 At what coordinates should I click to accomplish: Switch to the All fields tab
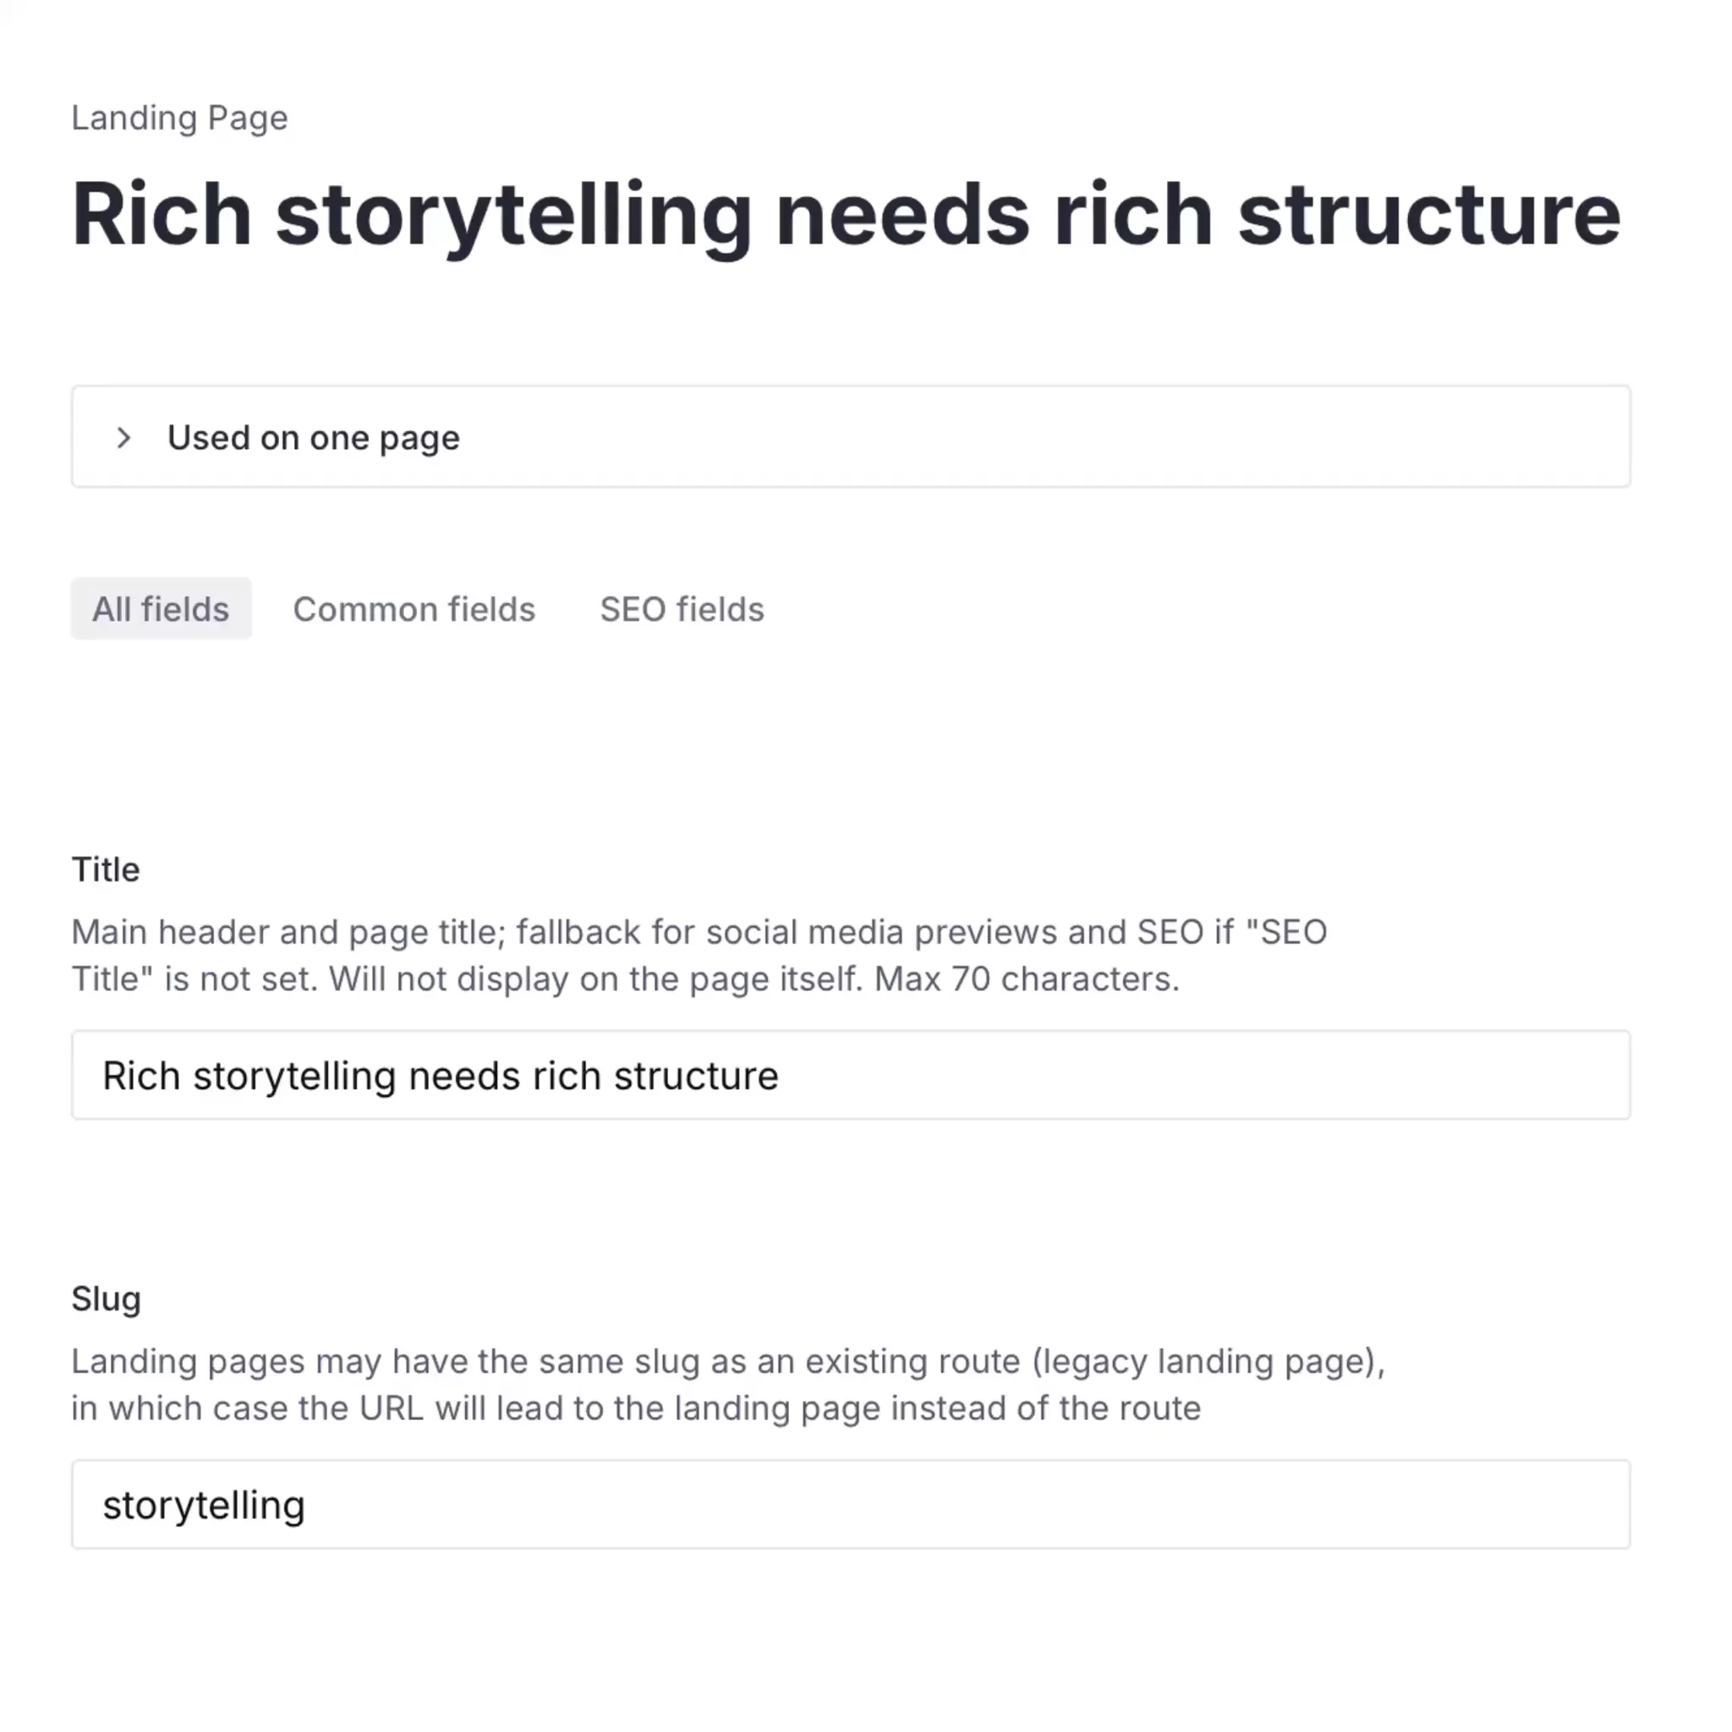click(161, 609)
